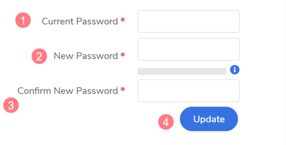Image resolution: width=286 pixels, height=145 pixels.
Task: Click the New Password label text
Action: 86,56
